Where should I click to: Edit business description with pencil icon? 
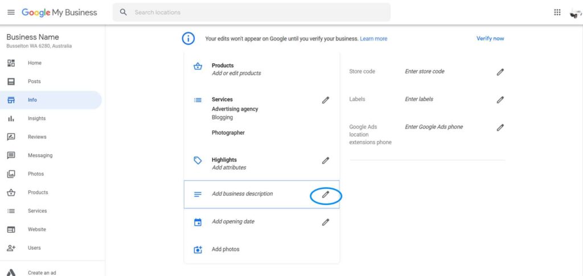326,194
